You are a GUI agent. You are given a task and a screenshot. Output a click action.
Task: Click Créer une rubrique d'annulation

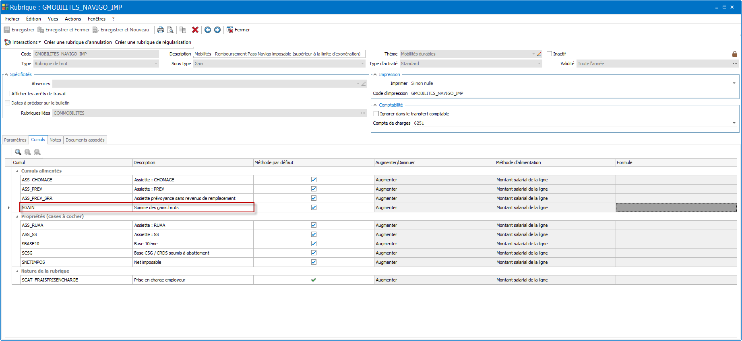[78, 42]
